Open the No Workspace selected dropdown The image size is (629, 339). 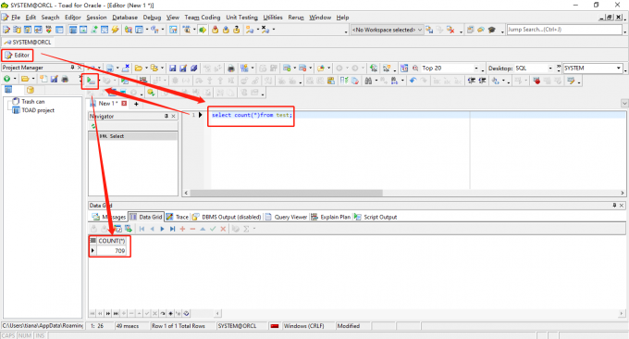(387, 30)
